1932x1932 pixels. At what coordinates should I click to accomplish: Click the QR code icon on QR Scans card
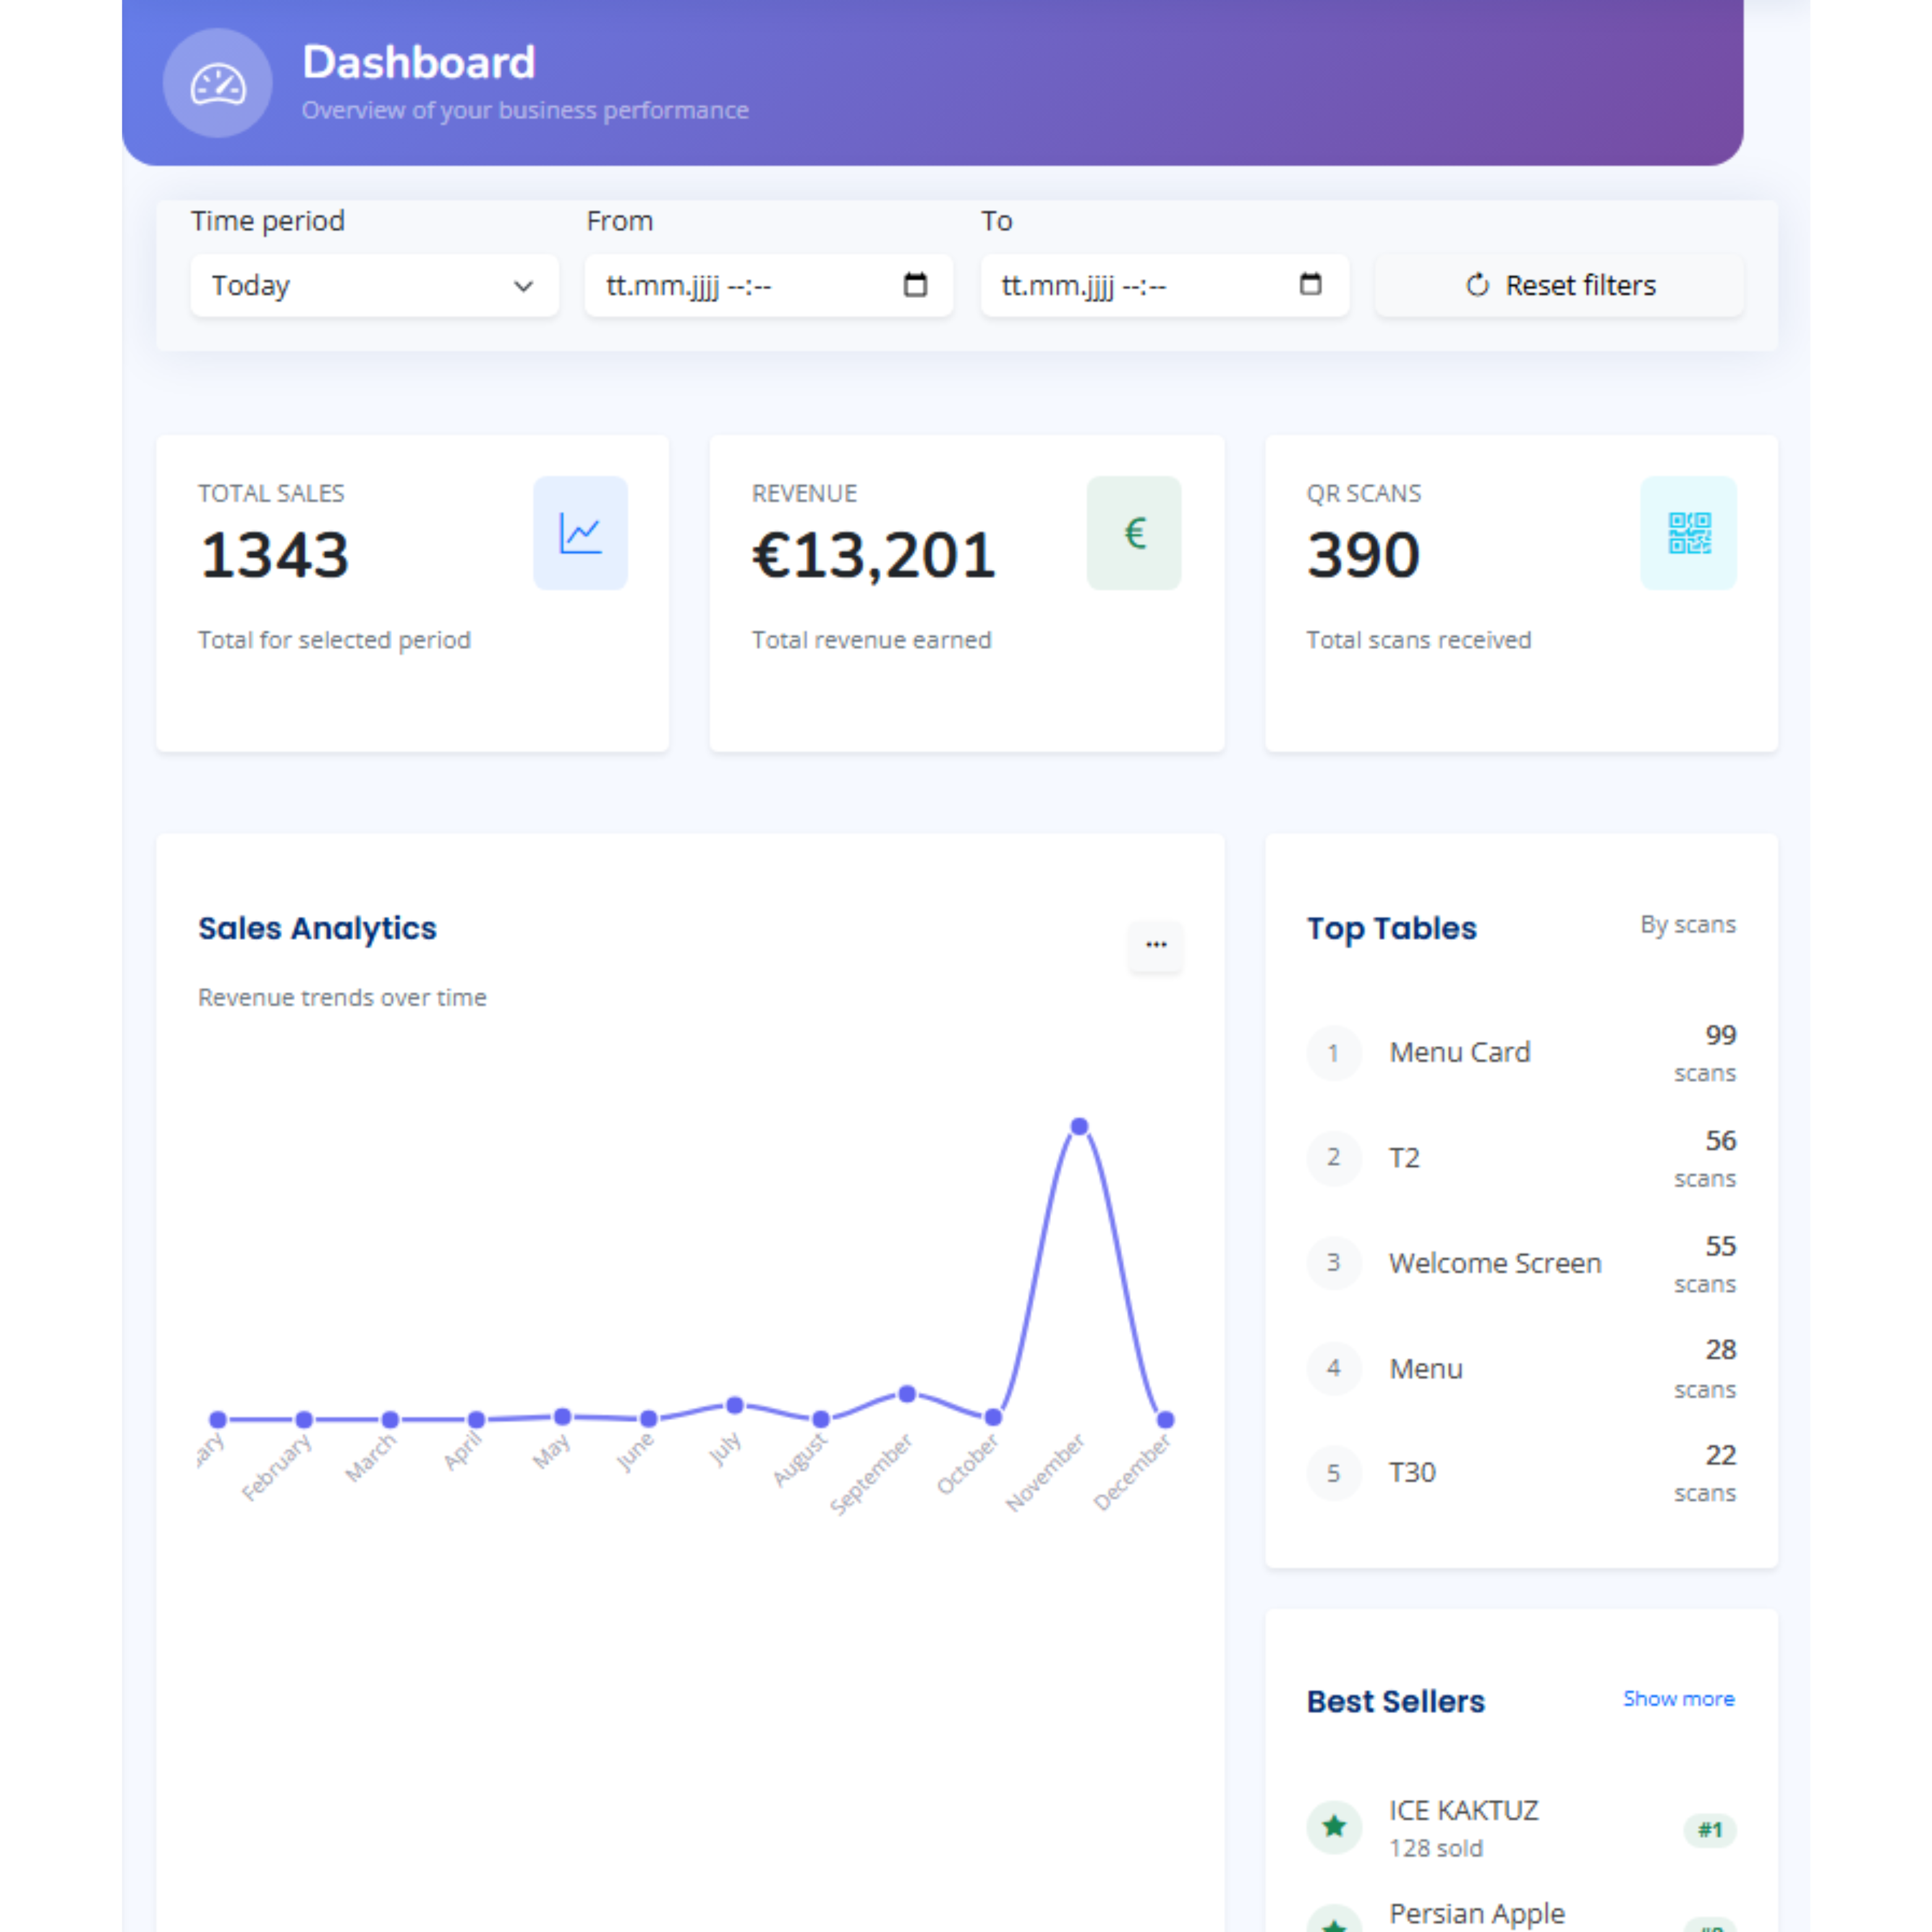1688,532
